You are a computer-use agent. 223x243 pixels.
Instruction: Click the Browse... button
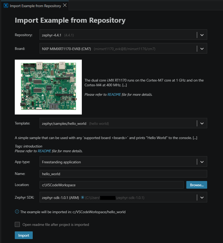197,185
